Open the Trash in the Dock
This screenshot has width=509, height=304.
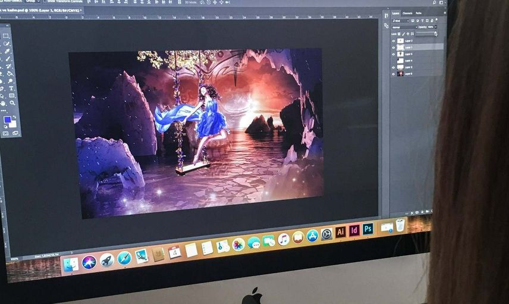401,225
